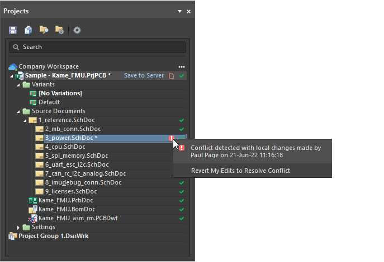Click Save to Server link
Viewport: 384px width, 262px height.
144,75
